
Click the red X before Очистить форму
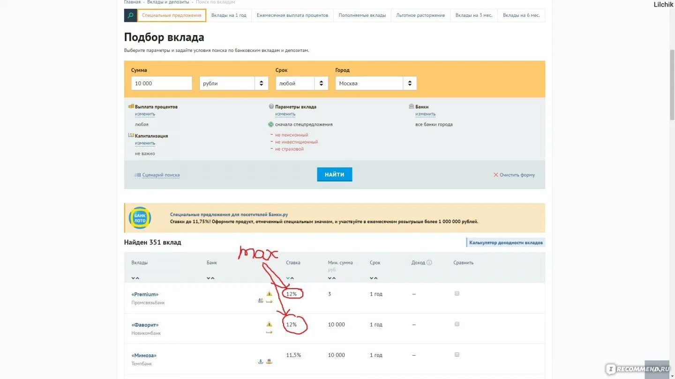click(495, 175)
